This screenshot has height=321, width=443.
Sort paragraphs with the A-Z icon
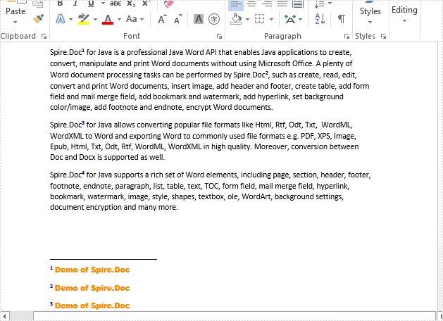[320, 19]
